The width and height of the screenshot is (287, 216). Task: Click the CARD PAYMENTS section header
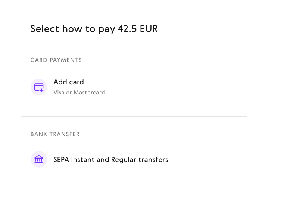pos(56,60)
